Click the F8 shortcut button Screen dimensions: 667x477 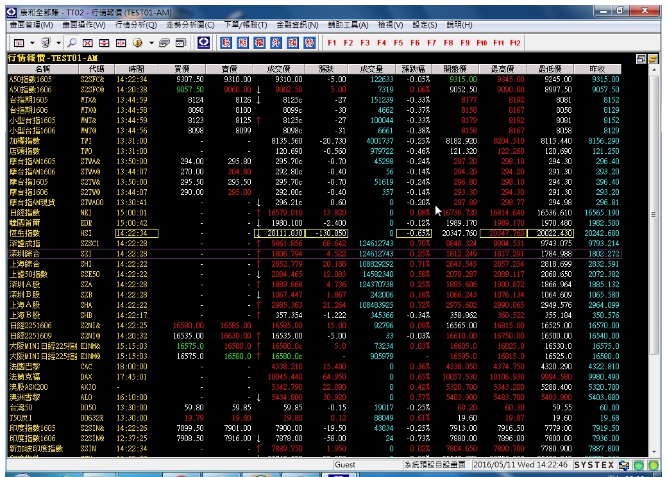click(448, 43)
